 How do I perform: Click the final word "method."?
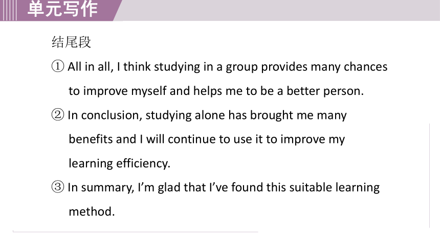(x=92, y=211)
